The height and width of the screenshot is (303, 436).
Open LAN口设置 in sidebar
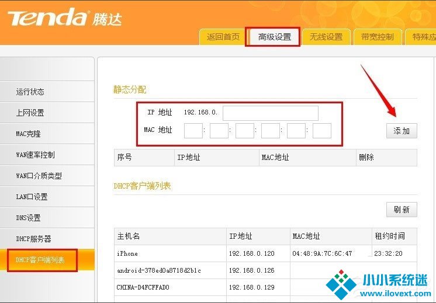[x=47, y=197]
